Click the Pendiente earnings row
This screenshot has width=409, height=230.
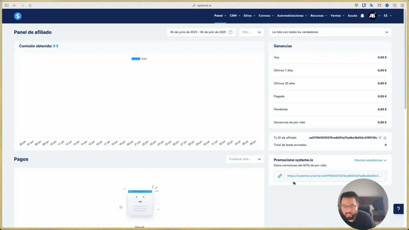(x=330, y=109)
